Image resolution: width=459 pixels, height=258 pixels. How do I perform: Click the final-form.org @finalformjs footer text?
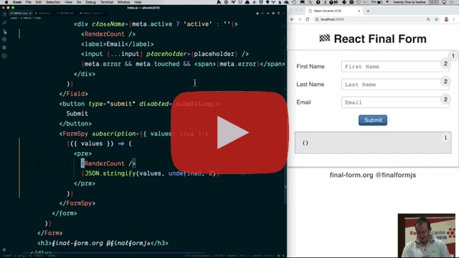[373, 175]
